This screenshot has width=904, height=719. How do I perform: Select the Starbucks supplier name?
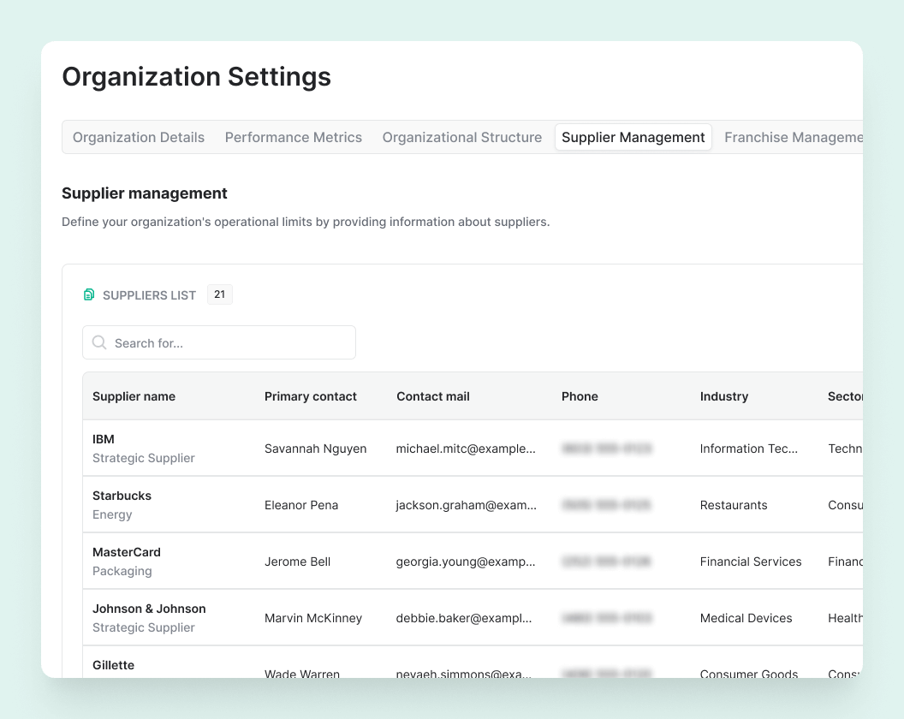[122, 496]
